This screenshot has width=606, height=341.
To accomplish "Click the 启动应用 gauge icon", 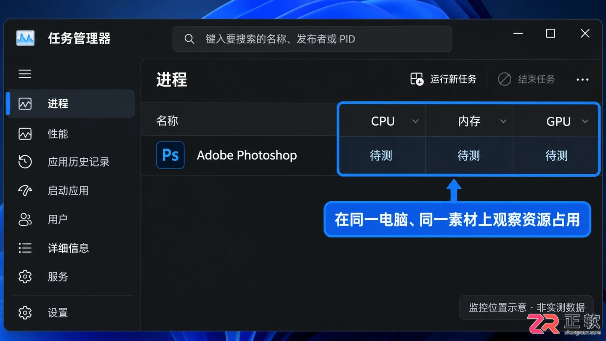I will [x=25, y=191].
